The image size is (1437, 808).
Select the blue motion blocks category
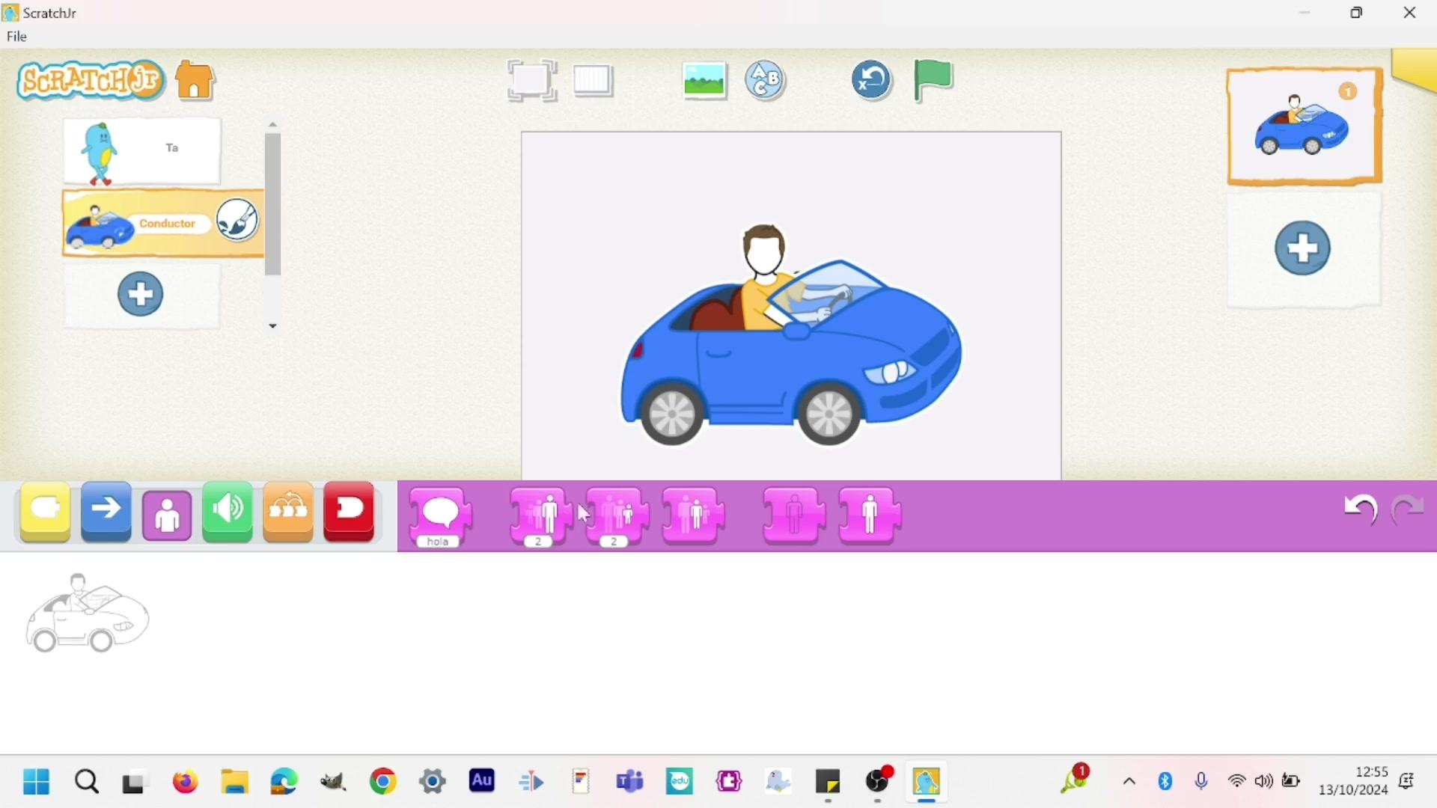pos(106,511)
